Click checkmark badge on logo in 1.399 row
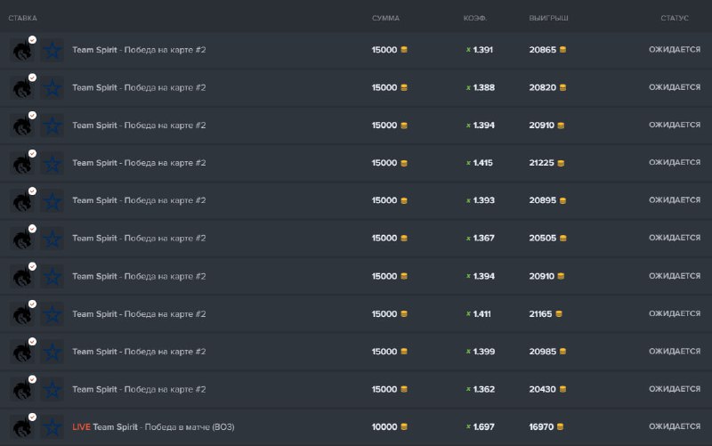The height and width of the screenshot is (446, 712). click(32, 342)
